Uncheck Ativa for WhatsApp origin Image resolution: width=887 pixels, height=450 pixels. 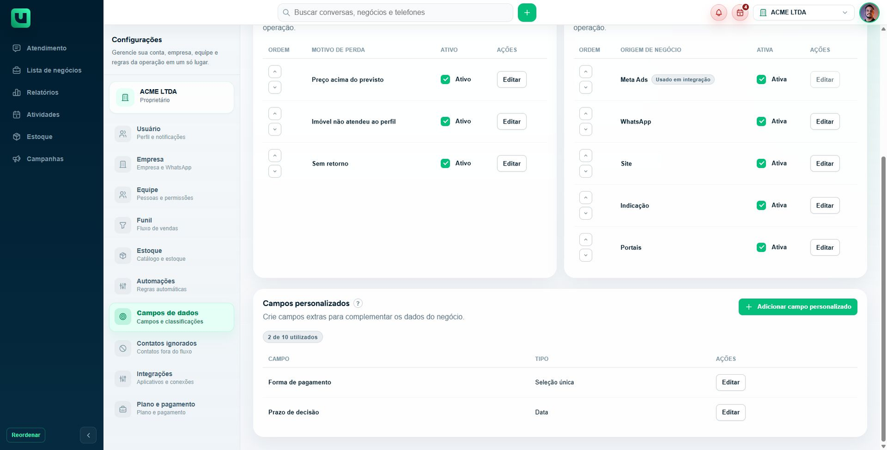[761, 121]
